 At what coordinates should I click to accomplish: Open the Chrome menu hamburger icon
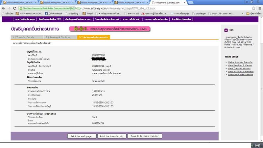[x=260, y=8]
